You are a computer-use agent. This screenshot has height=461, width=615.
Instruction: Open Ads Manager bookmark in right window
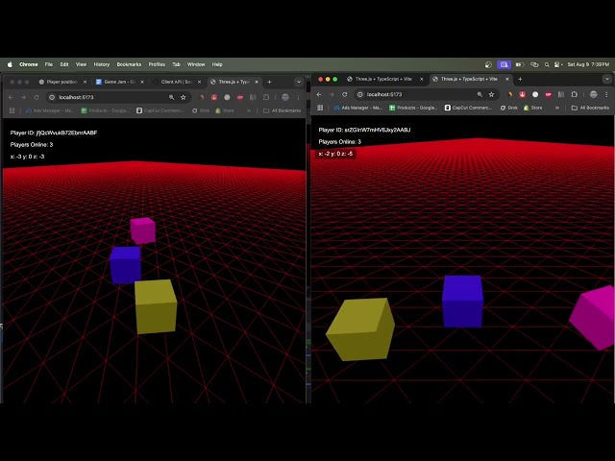point(358,108)
